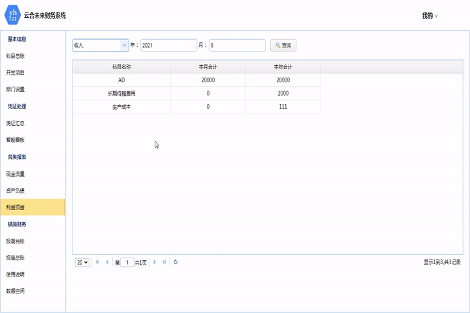Open 凭证汇总 in the sidebar
Screen dimensions: 470x313
[16, 123]
